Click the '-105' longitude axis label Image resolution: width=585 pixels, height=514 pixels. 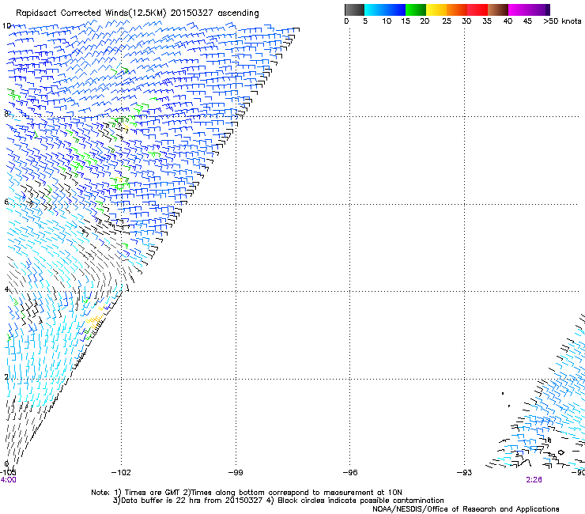coord(8,473)
